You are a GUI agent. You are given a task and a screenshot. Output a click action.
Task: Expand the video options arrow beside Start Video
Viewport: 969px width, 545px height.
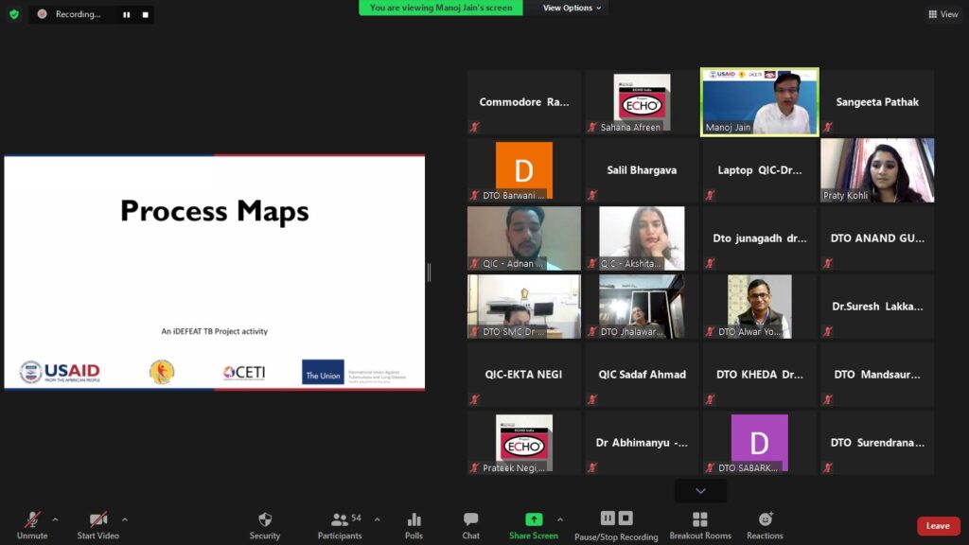point(124,519)
